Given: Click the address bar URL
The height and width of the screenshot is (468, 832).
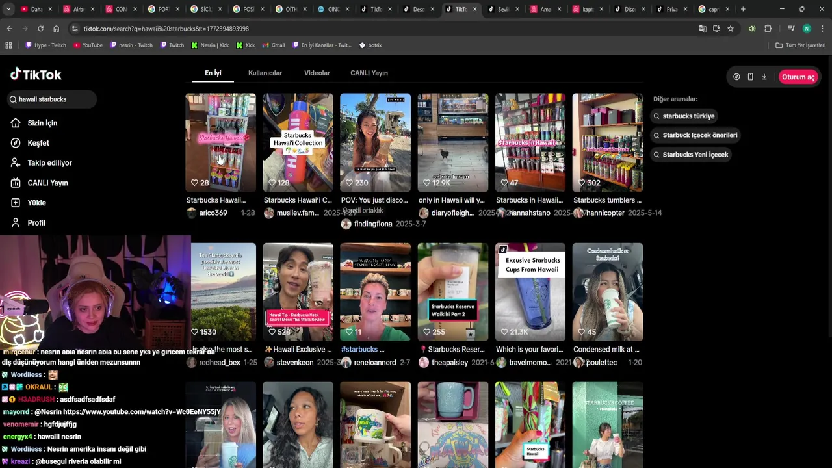Looking at the screenshot, I should pos(166,29).
